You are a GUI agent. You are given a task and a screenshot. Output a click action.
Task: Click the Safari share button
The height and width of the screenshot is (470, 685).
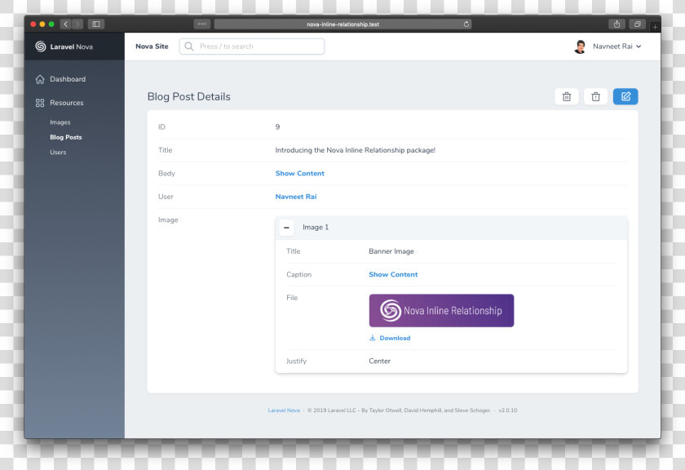[616, 24]
